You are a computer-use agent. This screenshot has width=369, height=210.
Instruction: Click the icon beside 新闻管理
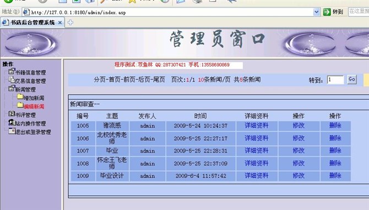(x=12, y=89)
